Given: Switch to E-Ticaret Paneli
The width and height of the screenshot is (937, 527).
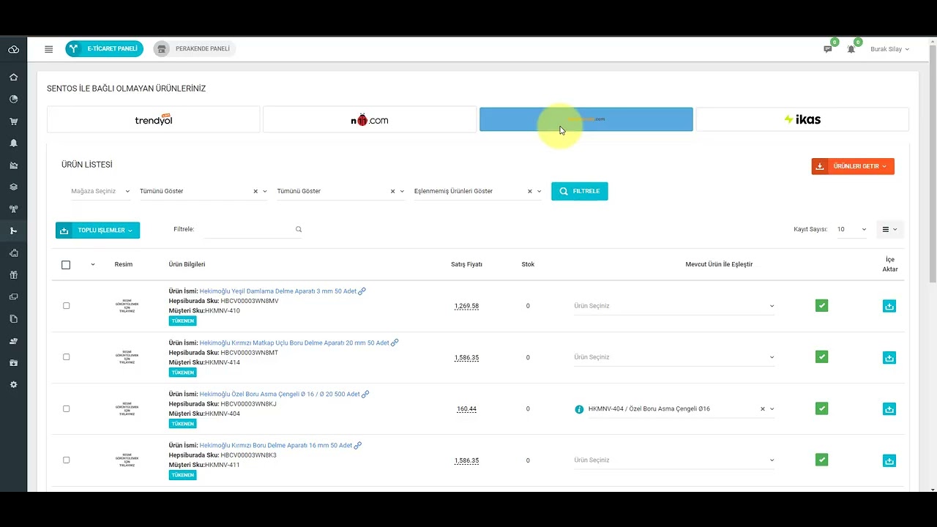Looking at the screenshot, I should tap(104, 49).
